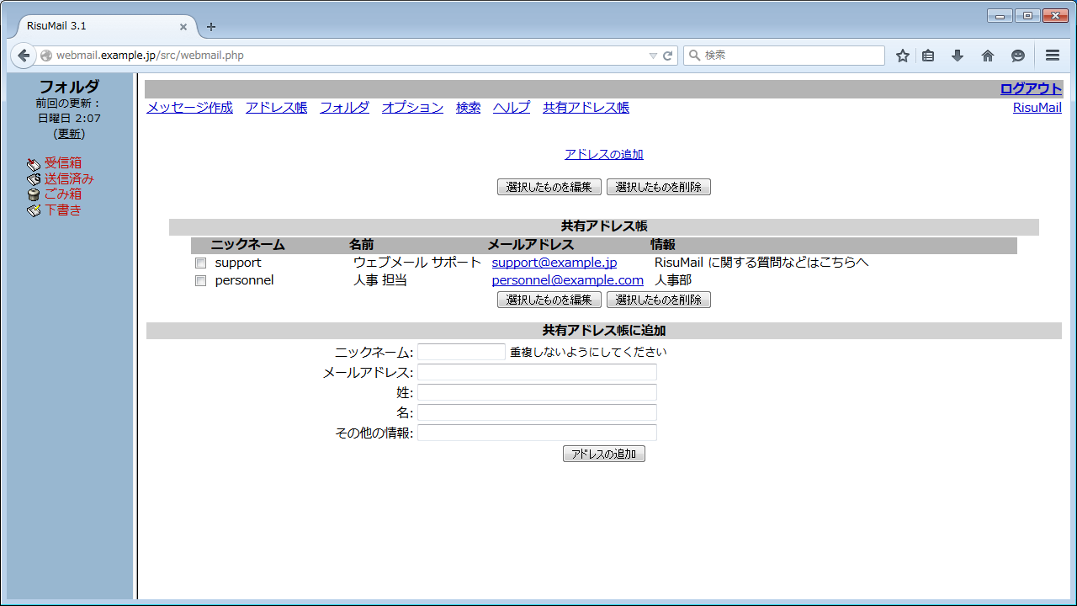Click the ログアウト link
The image size is (1077, 606).
[x=1031, y=89]
